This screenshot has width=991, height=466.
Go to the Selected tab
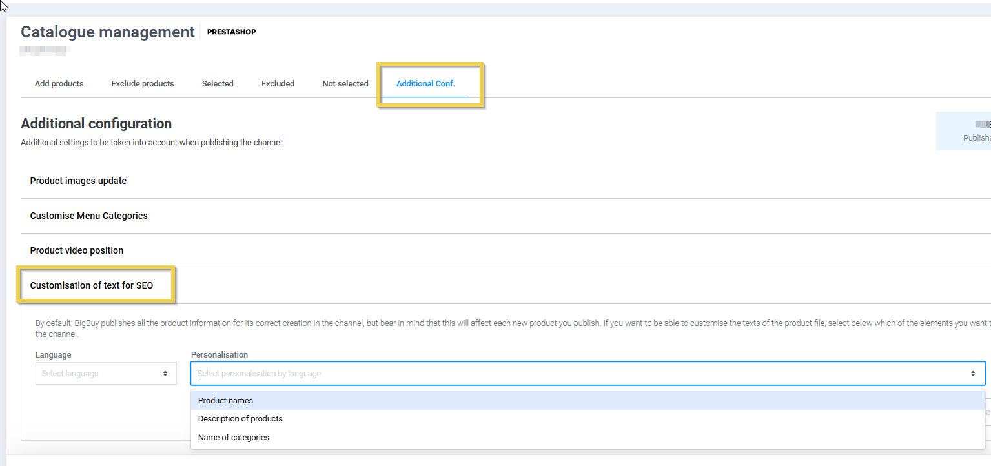click(218, 84)
